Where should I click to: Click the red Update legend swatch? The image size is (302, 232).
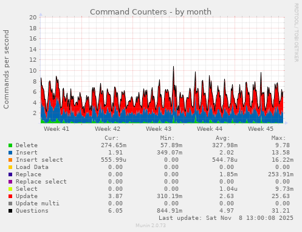coord(10,196)
